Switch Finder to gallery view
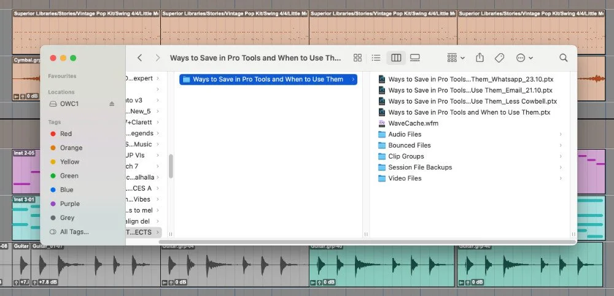614x296 pixels. [414, 58]
